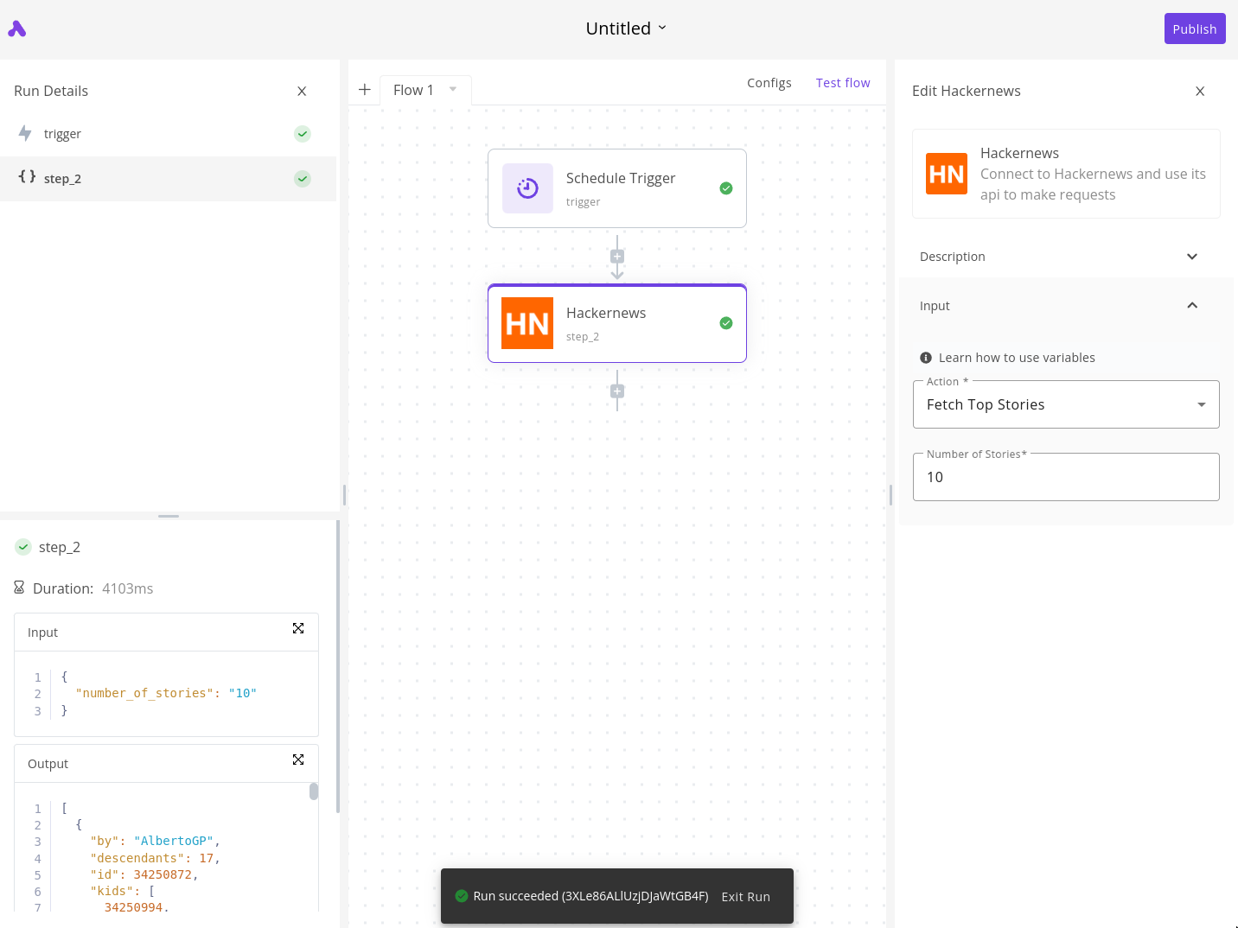This screenshot has height=928, width=1238.
Task: Add a step between trigger and Hackernews
Action: click(617, 257)
